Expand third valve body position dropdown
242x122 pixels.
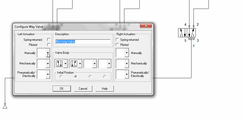(94, 63)
